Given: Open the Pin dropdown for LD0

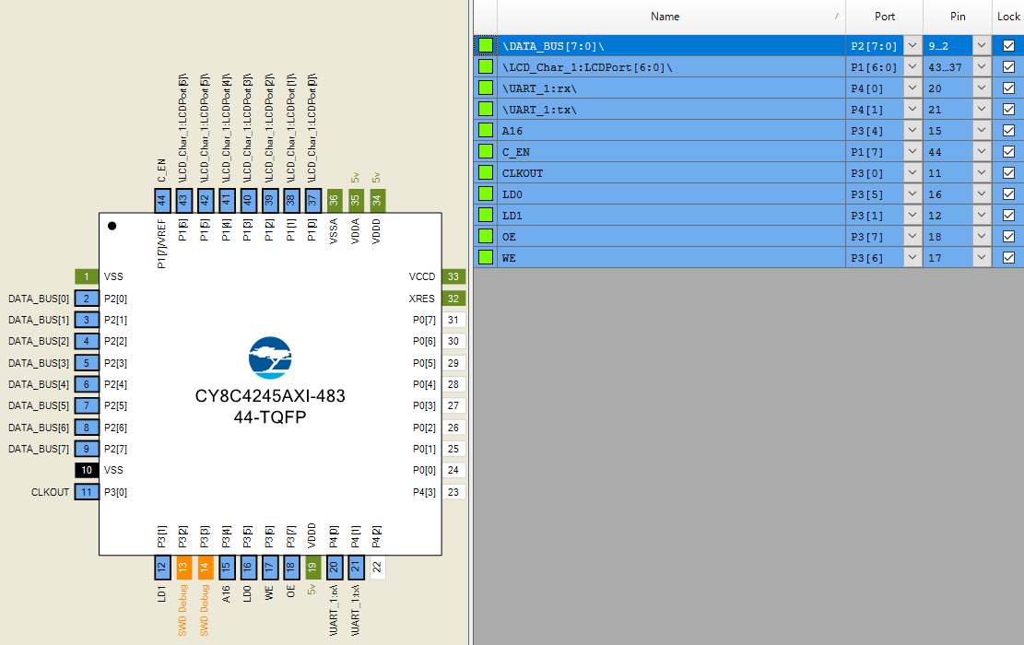Looking at the screenshot, I should point(981,193).
